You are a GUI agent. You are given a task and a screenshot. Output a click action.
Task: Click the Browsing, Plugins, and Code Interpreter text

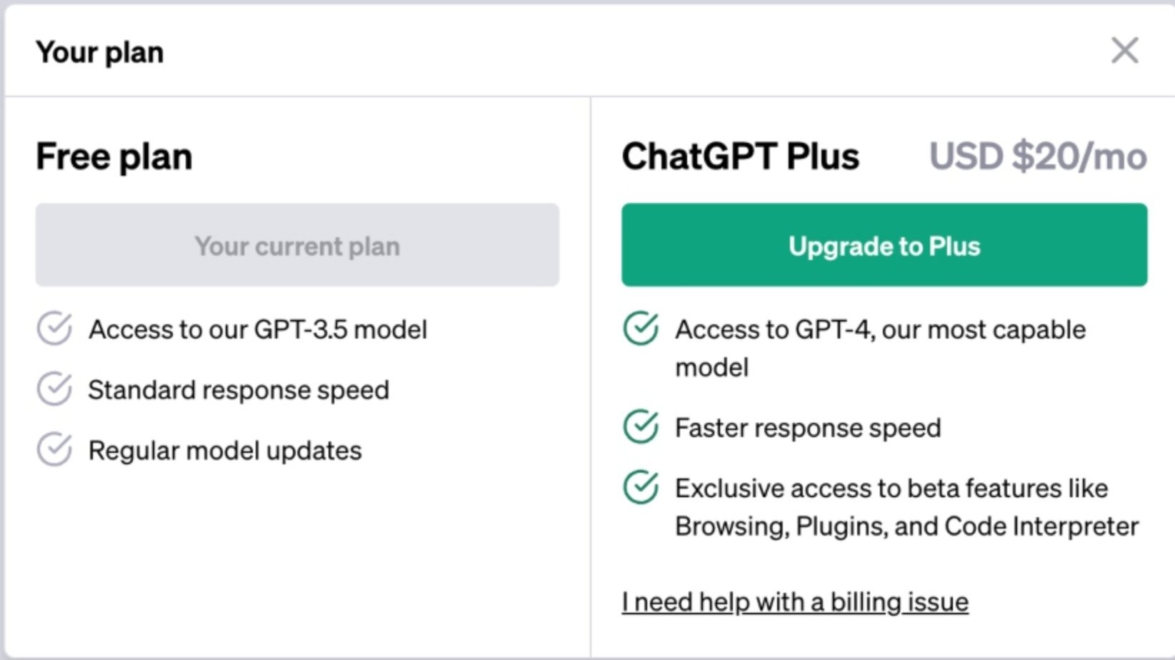coord(906,526)
